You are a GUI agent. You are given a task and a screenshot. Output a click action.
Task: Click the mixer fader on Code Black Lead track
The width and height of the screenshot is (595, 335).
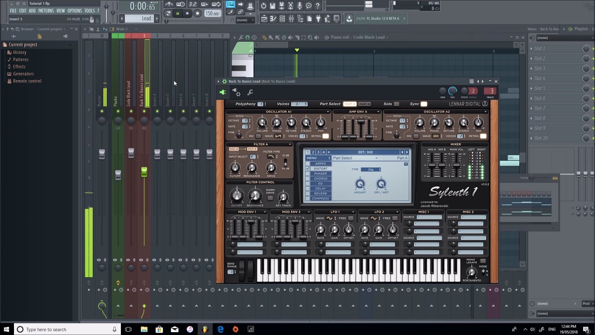pyautogui.click(x=131, y=153)
